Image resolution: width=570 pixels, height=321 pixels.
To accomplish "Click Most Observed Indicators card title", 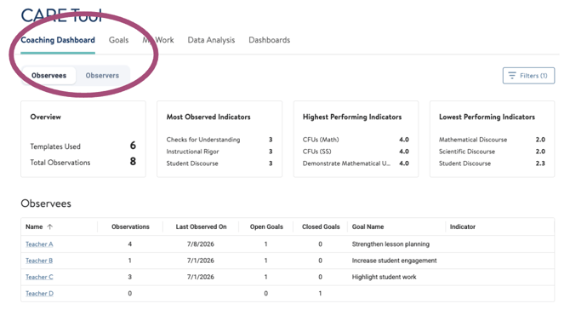I will coord(208,117).
